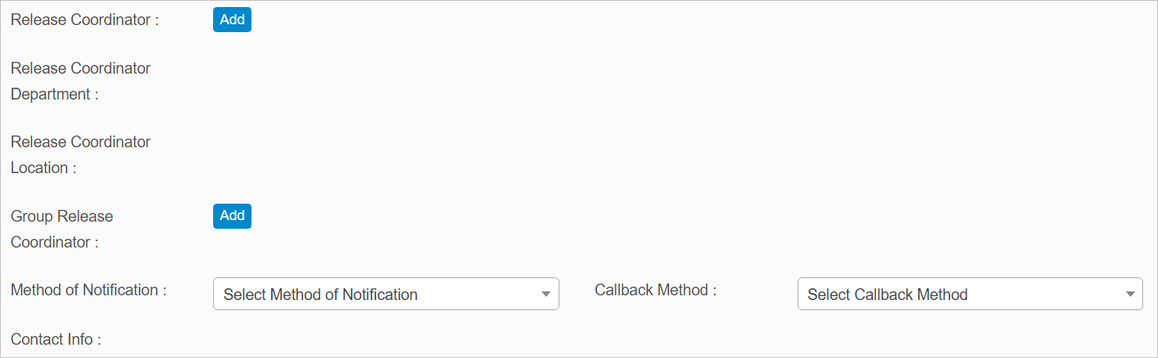
Task: Click the "Contact Info :" label
Action: pyautogui.click(x=56, y=339)
